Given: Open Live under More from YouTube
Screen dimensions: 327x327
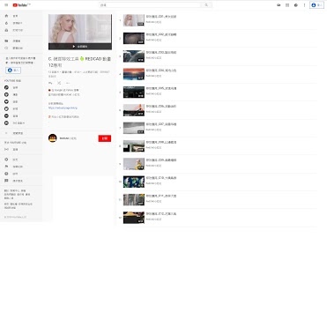Looking at the screenshot, I should point(20,150).
